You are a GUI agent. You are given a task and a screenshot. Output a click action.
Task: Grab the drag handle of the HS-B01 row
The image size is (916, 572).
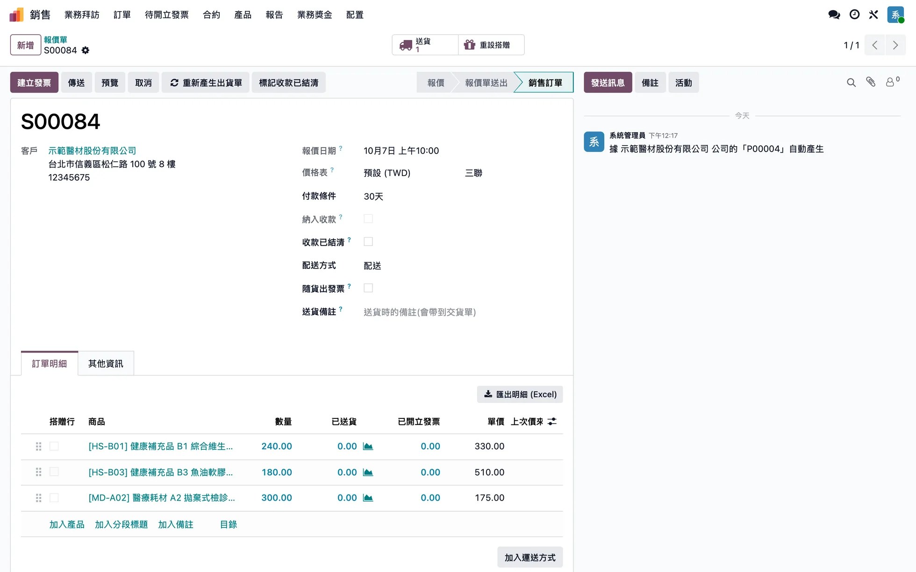pyautogui.click(x=38, y=446)
